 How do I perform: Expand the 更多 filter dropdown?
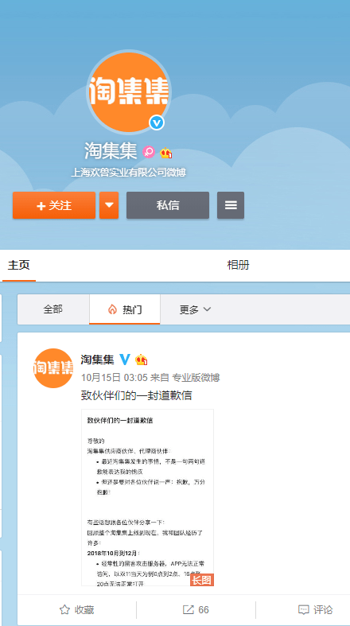pyautogui.click(x=195, y=309)
